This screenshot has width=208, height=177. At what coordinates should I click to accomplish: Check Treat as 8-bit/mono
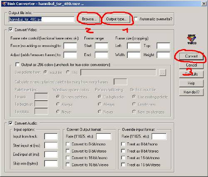[x=123, y=144]
